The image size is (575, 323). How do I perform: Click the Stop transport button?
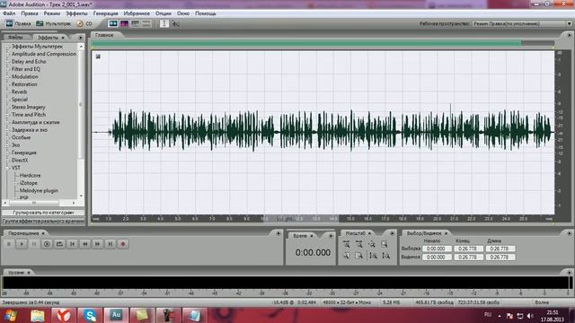click(x=9, y=244)
